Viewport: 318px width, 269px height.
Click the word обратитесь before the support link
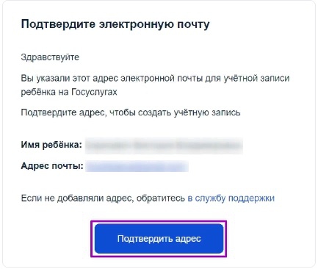(161, 198)
